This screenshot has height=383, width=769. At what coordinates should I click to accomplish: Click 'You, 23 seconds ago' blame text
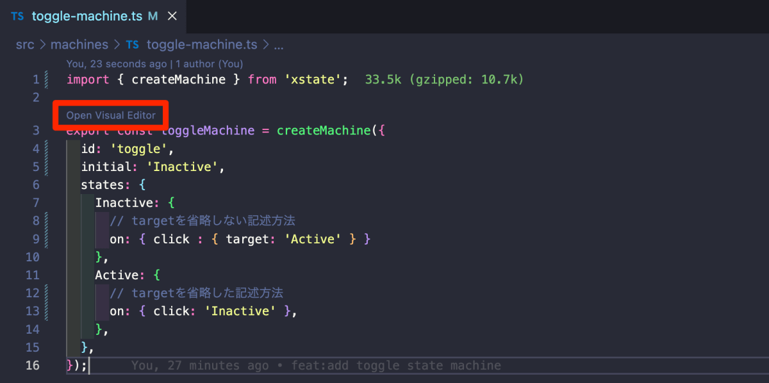tap(116, 64)
